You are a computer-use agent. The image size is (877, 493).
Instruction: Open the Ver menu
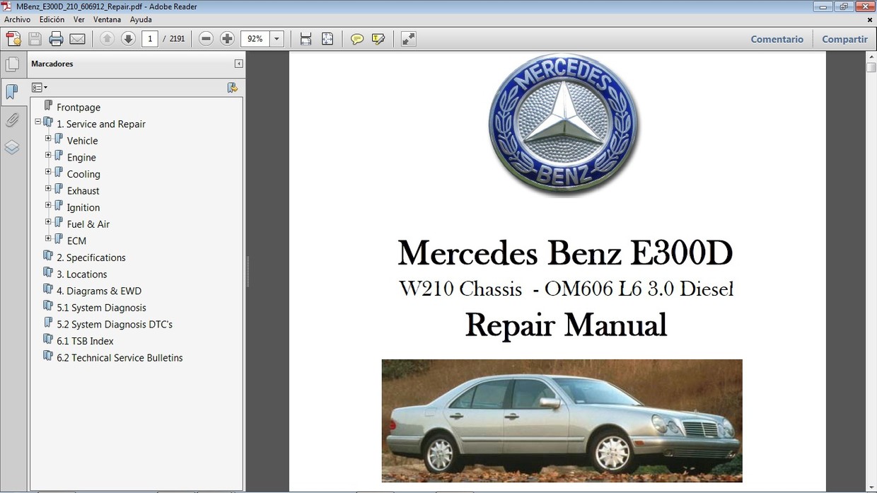[x=79, y=19]
